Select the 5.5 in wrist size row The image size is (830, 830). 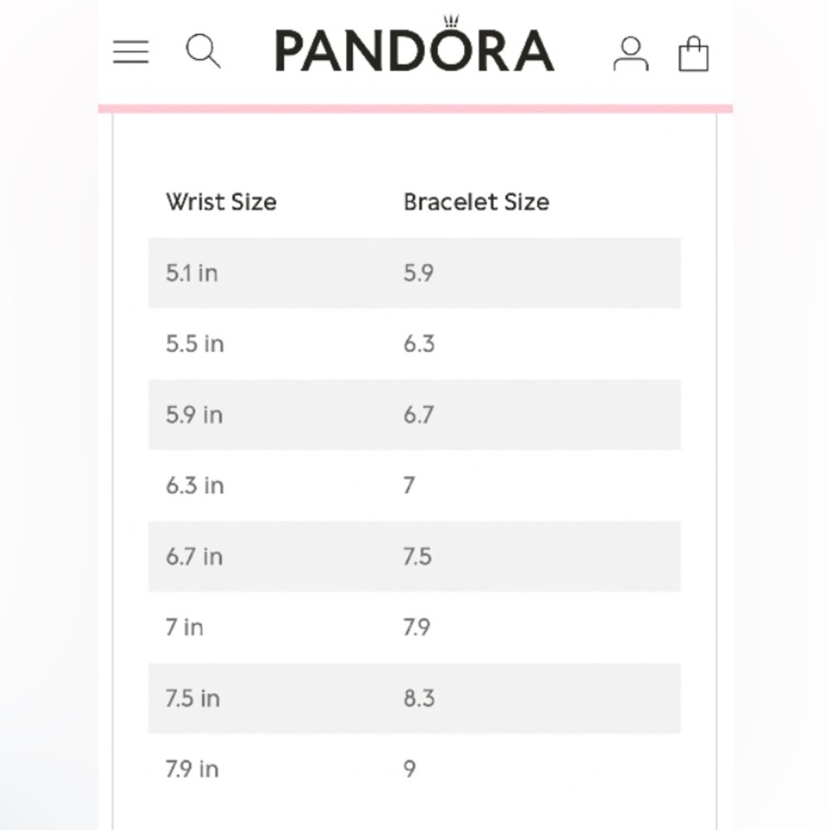[414, 344]
